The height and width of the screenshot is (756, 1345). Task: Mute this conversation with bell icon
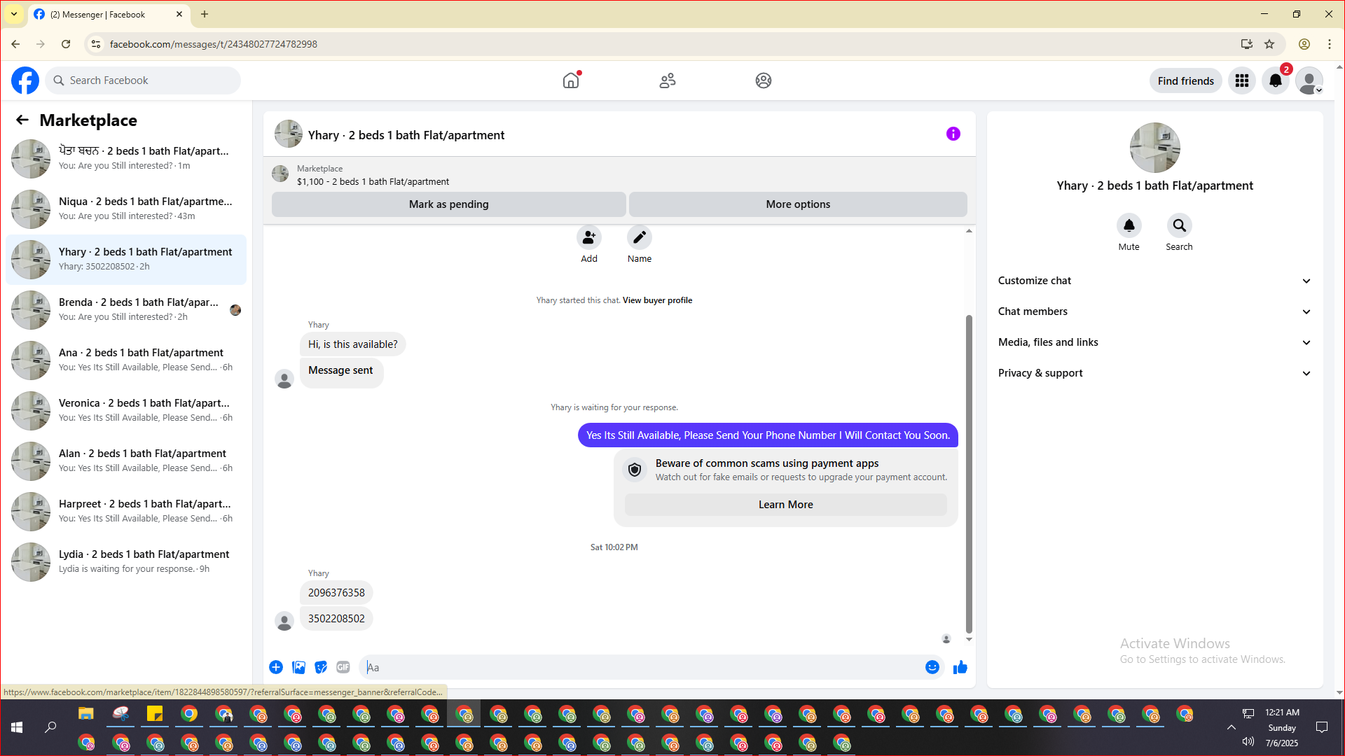(1129, 226)
